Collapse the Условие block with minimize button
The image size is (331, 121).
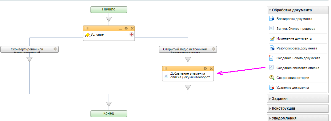tap(120, 29)
